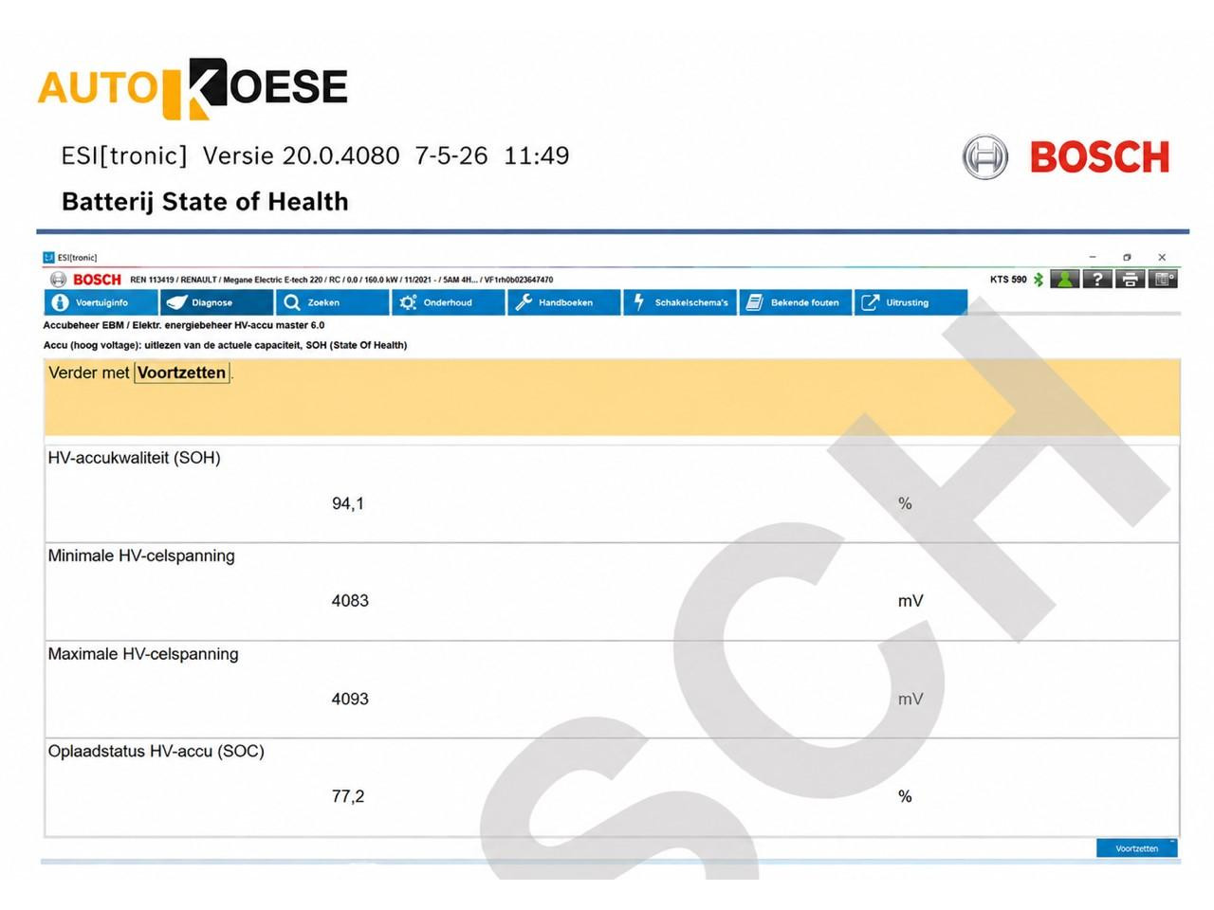Viewport: 1214px width, 910px height.
Task: Click the boxed Voortzetten word in yellow banner
Action: pyautogui.click(x=182, y=373)
